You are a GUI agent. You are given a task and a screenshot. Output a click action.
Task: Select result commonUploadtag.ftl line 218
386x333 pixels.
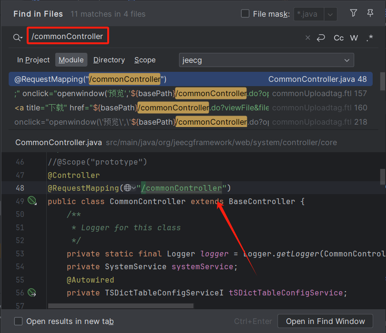(x=191, y=122)
